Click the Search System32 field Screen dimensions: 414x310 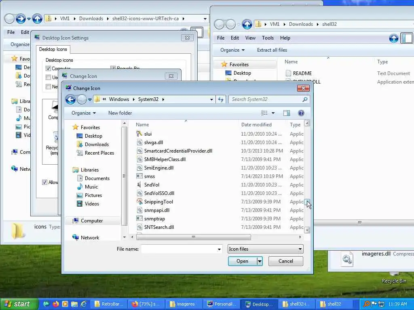click(265, 99)
